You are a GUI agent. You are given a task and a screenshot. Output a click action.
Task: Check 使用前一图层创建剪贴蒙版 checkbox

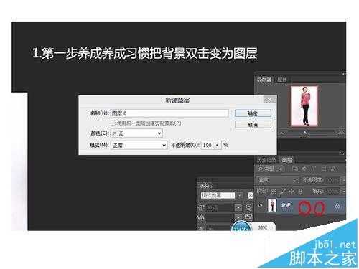[x=113, y=123]
